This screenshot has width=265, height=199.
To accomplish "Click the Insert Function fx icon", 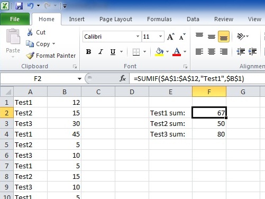I will 123,78.
